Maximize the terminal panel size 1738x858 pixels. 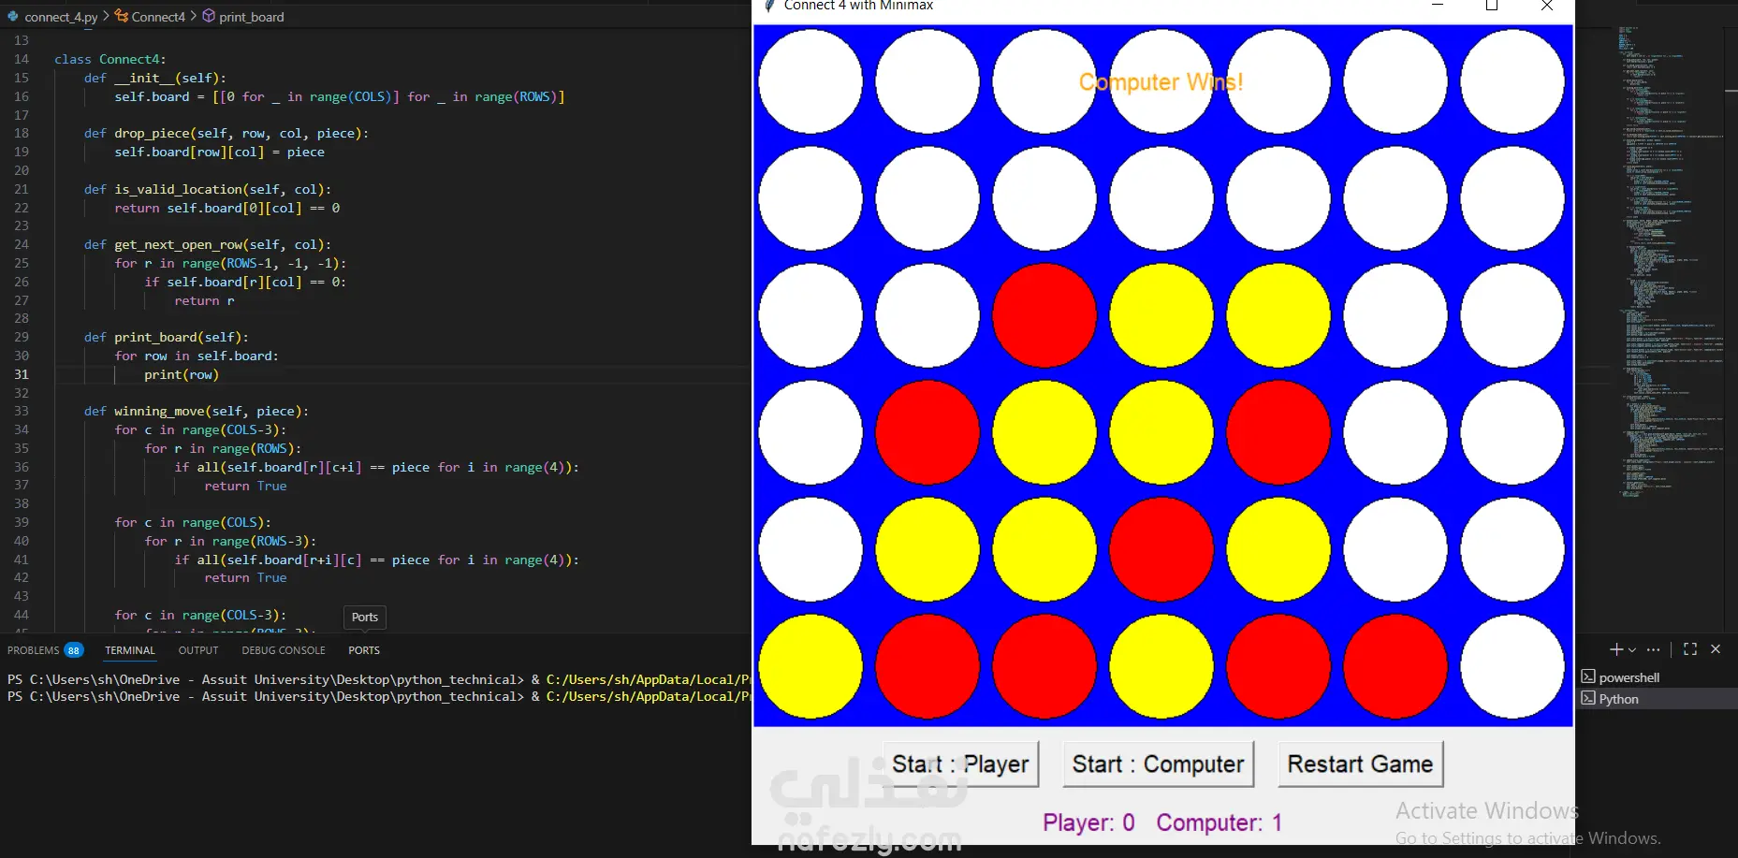tap(1690, 649)
